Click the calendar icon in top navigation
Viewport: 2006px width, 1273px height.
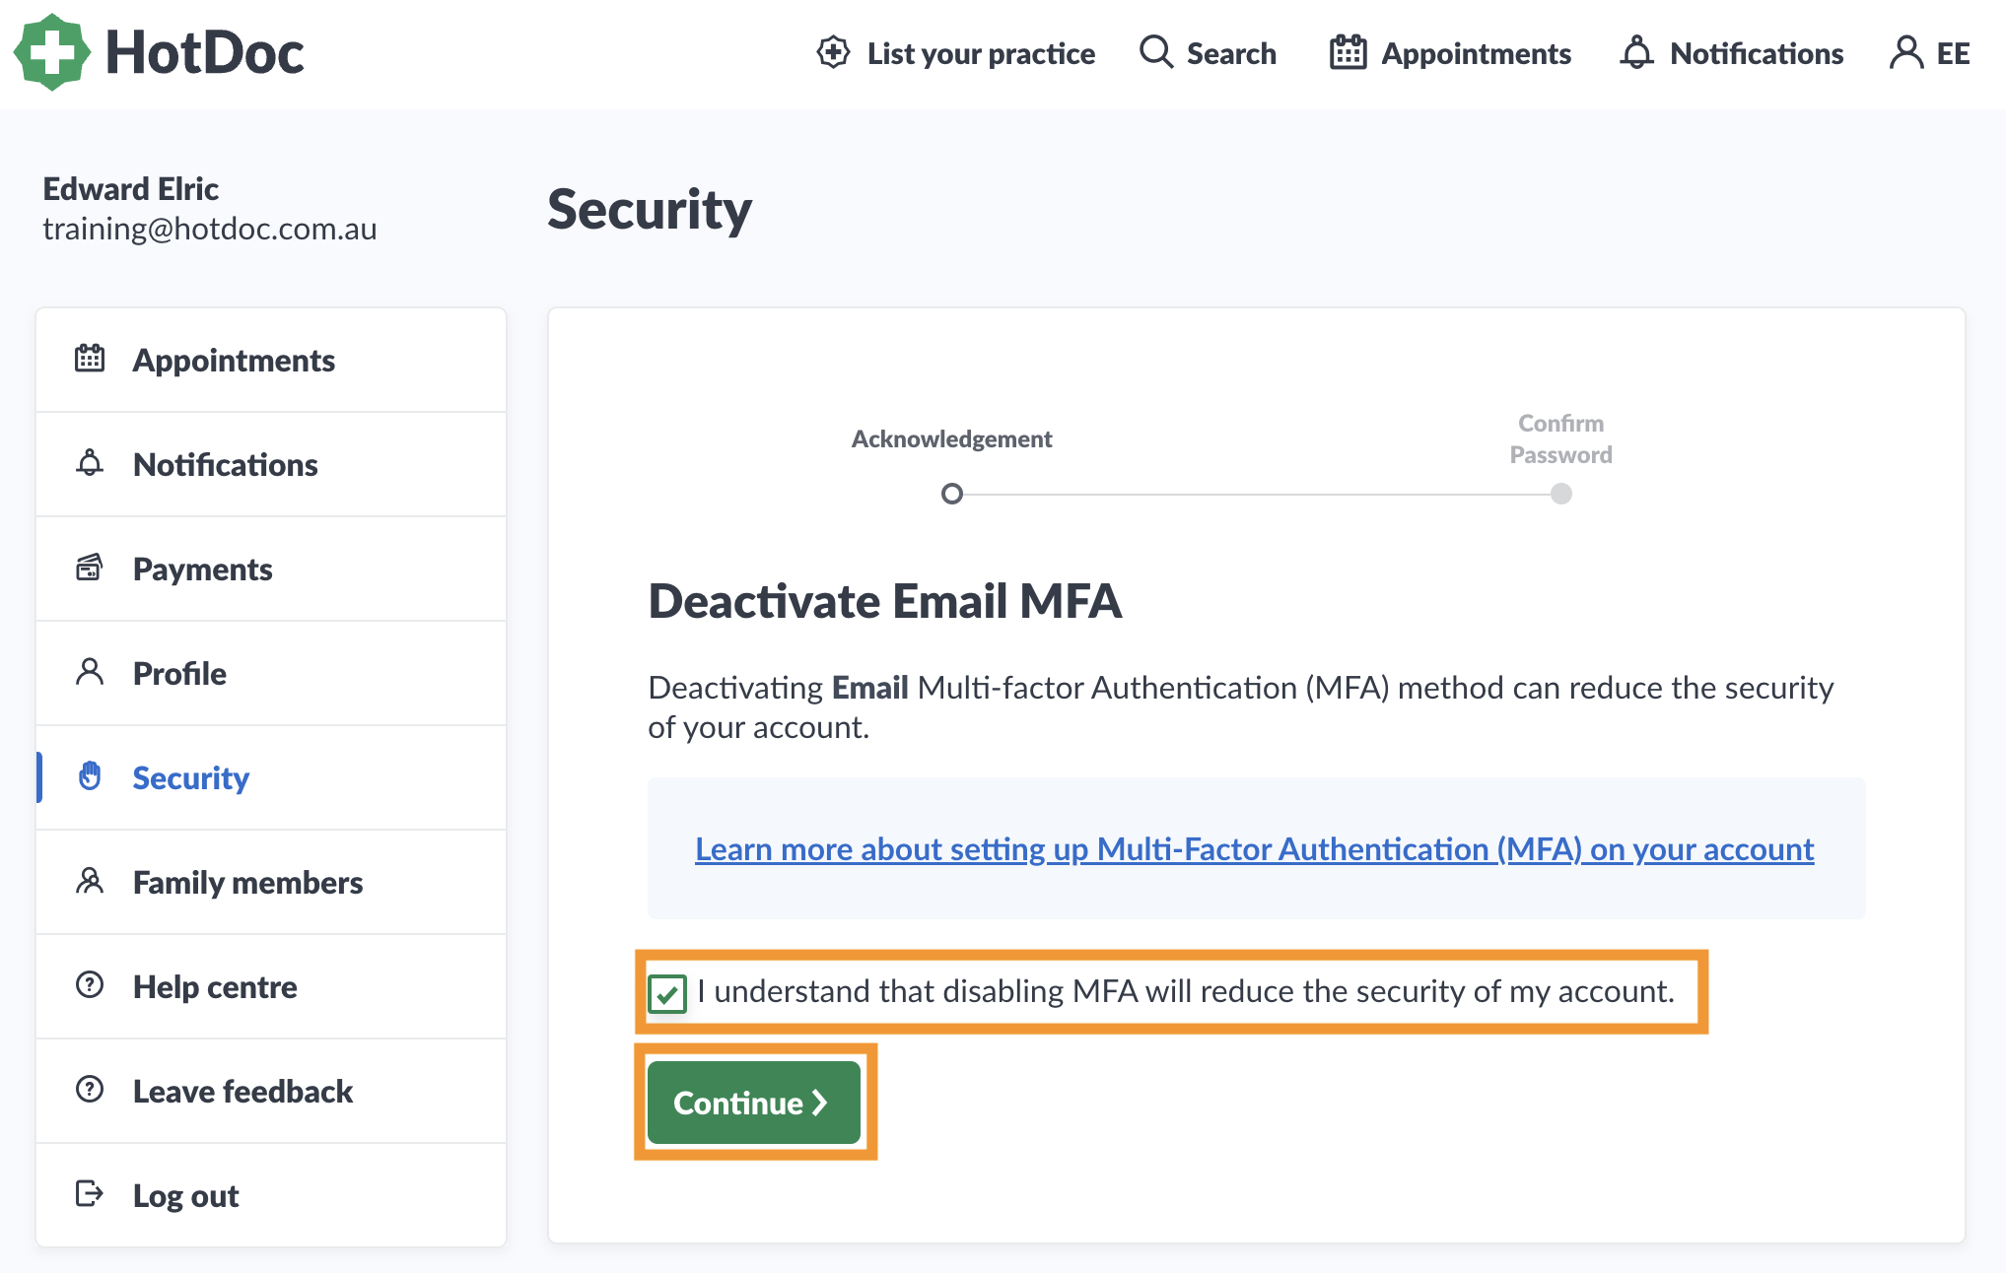point(1348,52)
